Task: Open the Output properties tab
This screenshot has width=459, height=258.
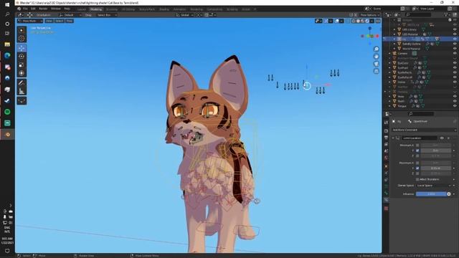Action: 386,138
